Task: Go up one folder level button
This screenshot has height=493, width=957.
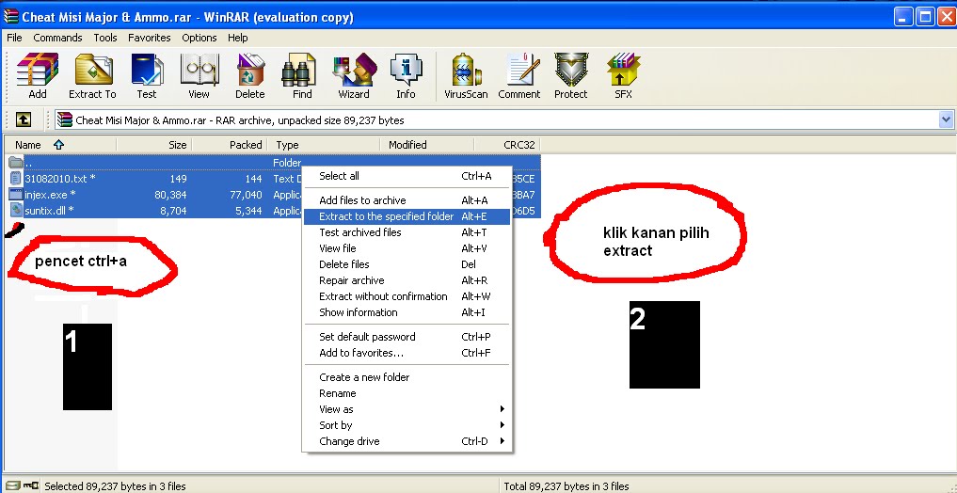Action: [24, 119]
